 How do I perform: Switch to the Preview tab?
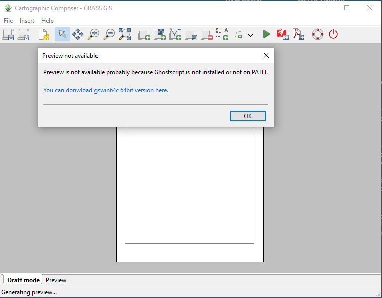pos(56,280)
